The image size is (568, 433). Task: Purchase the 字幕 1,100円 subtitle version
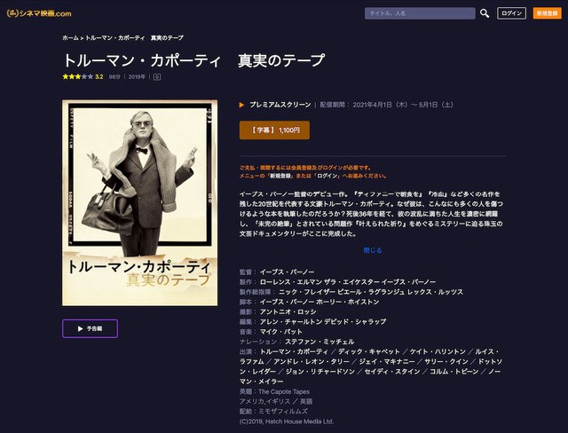(x=274, y=130)
